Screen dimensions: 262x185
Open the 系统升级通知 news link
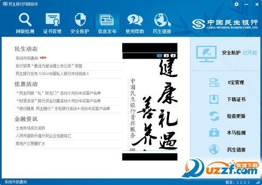coord(27,58)
